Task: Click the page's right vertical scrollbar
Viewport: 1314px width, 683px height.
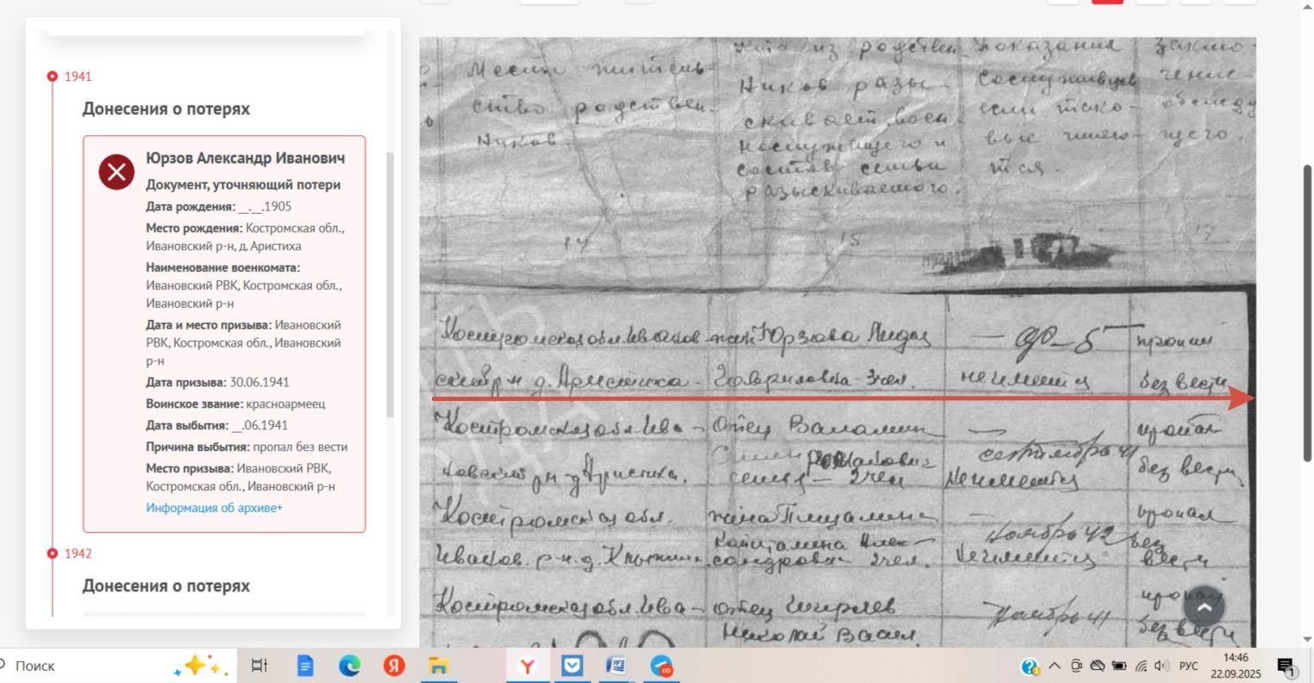Action: tap(1307, 310)
